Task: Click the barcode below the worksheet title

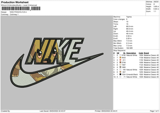Action: pyautogui.click(x=21, y=9)
